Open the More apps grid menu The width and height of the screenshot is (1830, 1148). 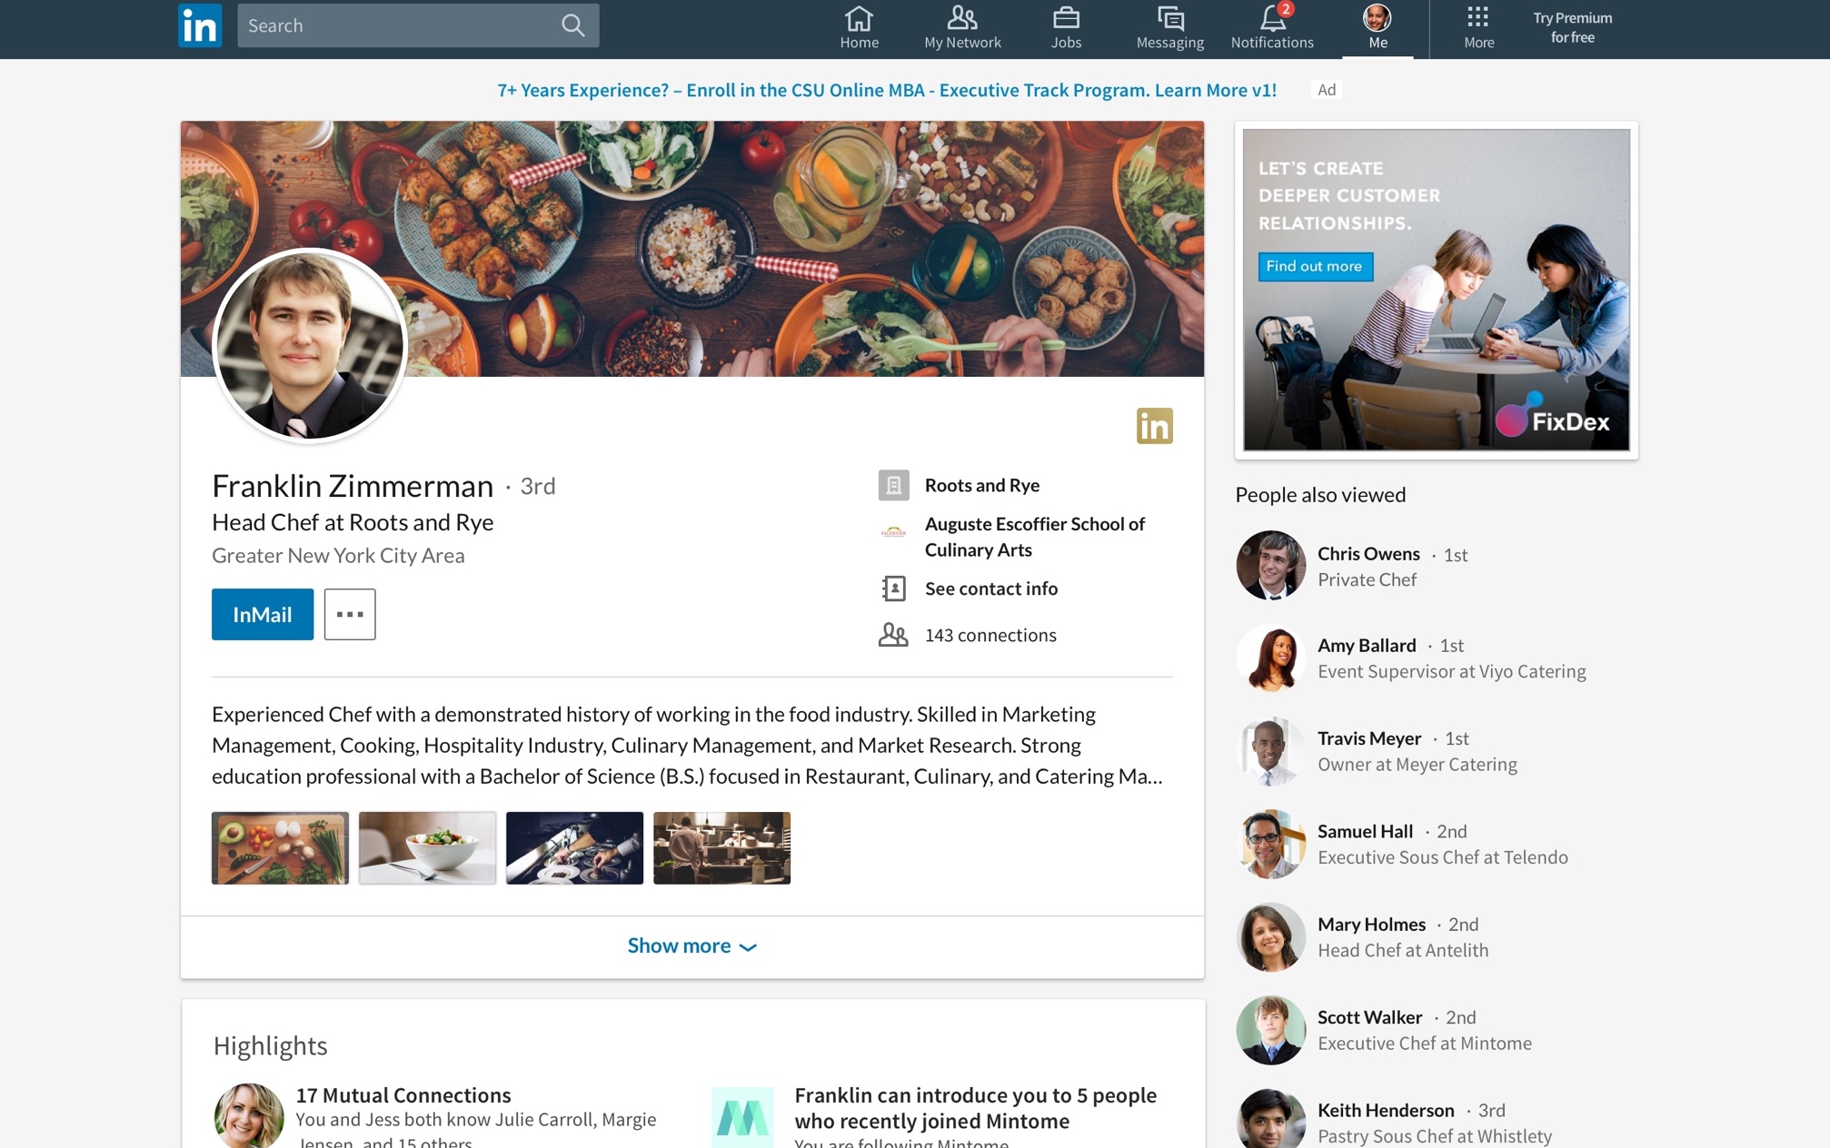(x=1478, y=18)
